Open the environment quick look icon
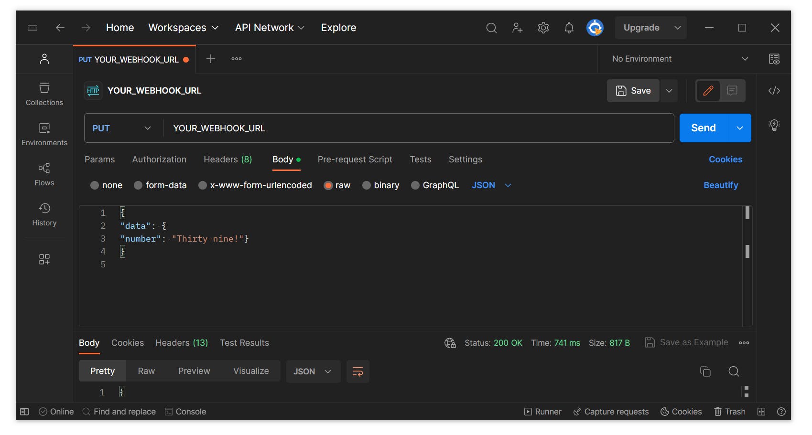The width and height of the screenshot is (812, 435). (x=774, y=59)
